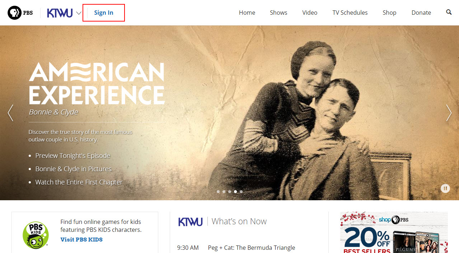The height and width of the screenshot is (253, 459).
Task: Open the Home menu item
Action: pos(247,13)
